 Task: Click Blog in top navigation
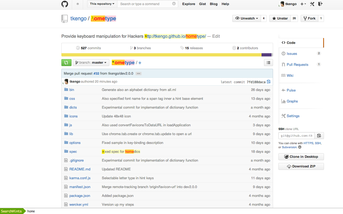(214, 4)
